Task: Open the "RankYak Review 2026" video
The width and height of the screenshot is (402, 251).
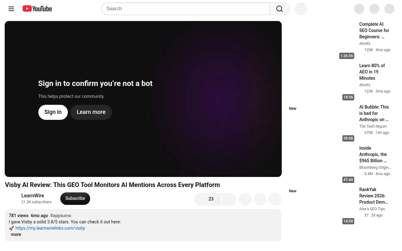Action: (x=374, y=196)
